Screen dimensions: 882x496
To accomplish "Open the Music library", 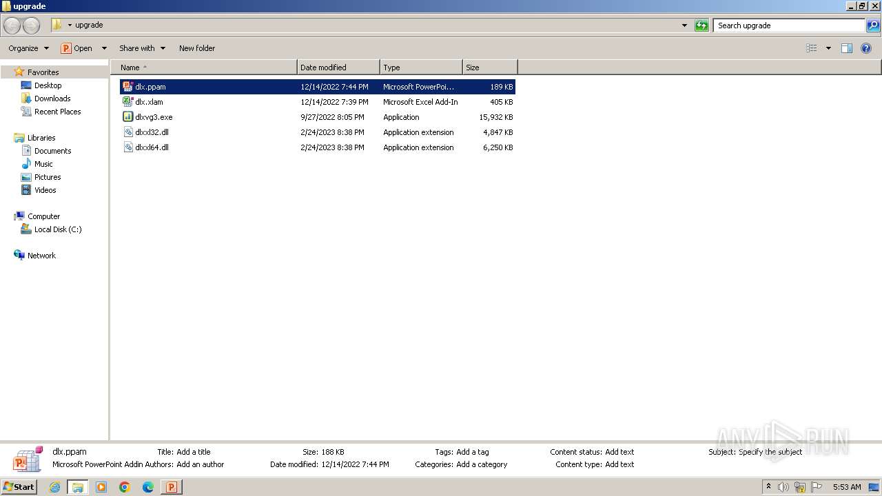I will (x=43, y=164).
